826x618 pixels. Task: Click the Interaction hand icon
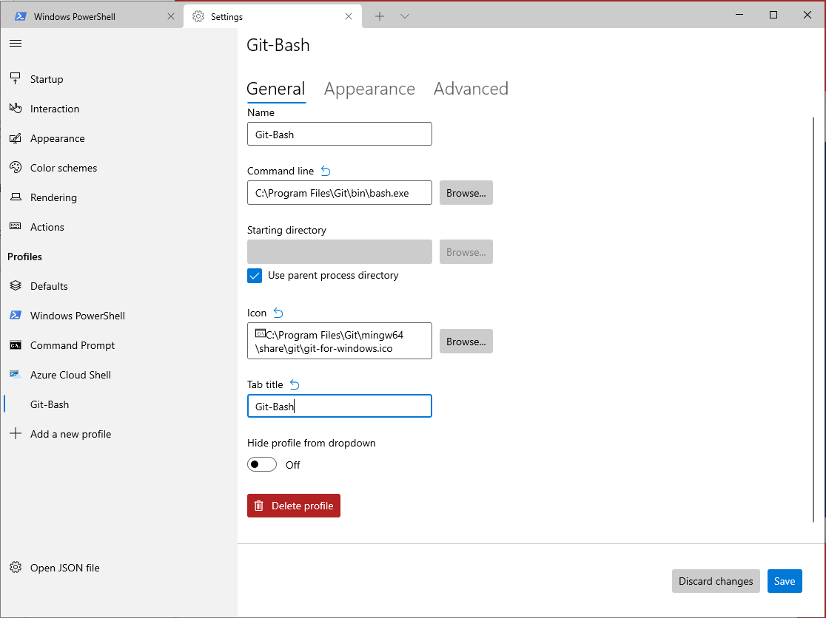tap(16, 109)
